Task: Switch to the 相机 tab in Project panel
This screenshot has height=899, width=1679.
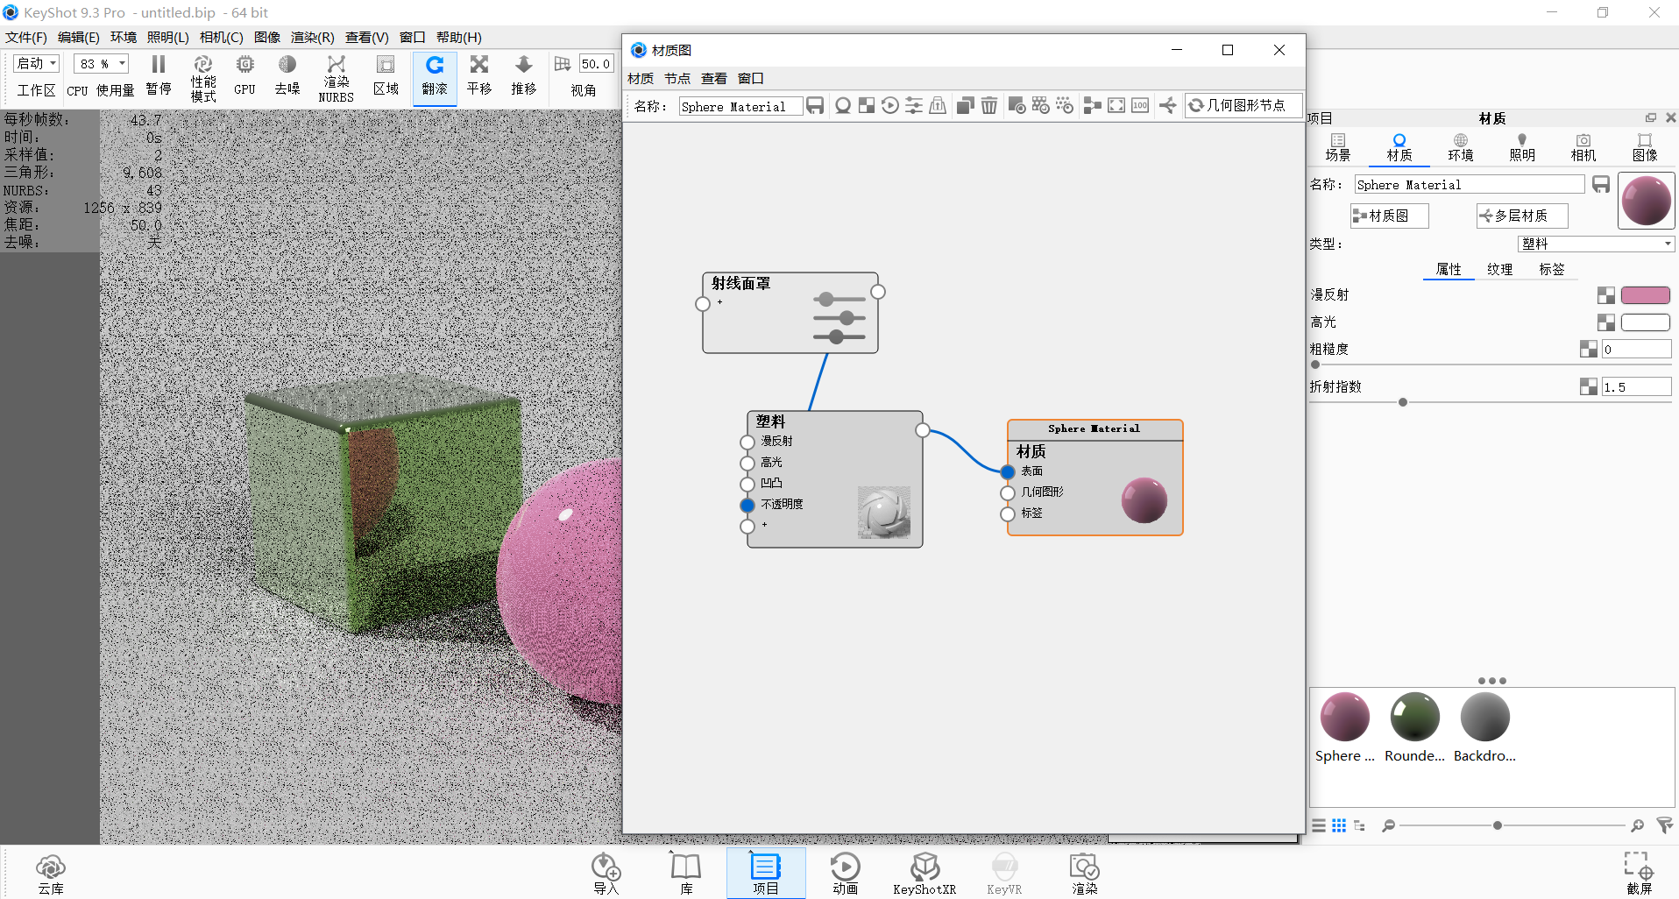Action: click(1583, 147)
